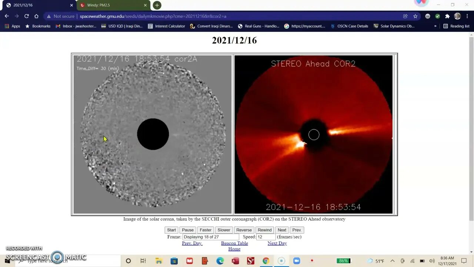The width and height of the screenshot is (474, 267).
Task: Click the Not secure site info warning
Action: click(60, 16)
